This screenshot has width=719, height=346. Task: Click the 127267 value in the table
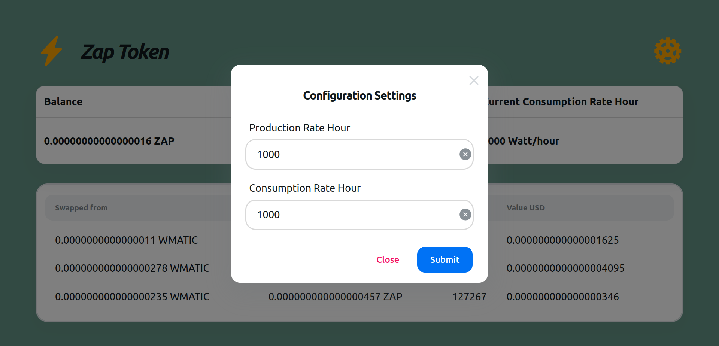pyautogui.click(x=469, y=297)
